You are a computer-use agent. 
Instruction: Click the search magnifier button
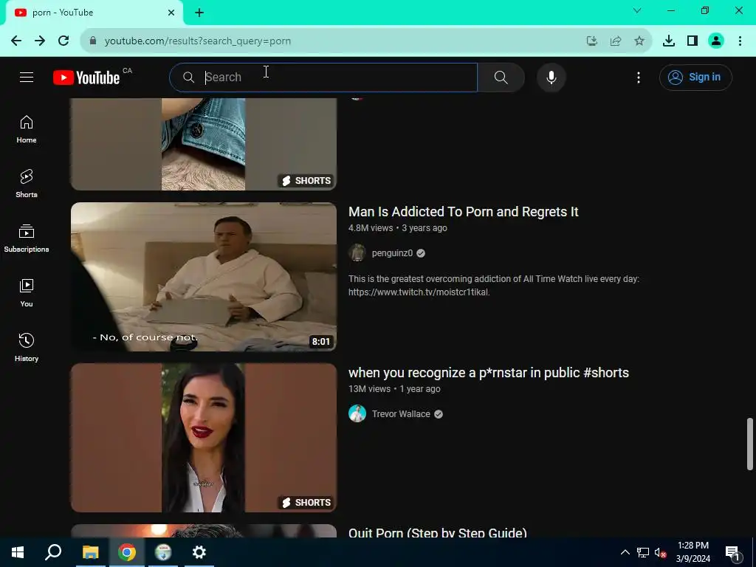point(501,77)
